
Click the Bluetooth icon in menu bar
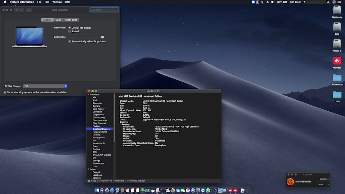pyautogui.click(x=262, y=2)
